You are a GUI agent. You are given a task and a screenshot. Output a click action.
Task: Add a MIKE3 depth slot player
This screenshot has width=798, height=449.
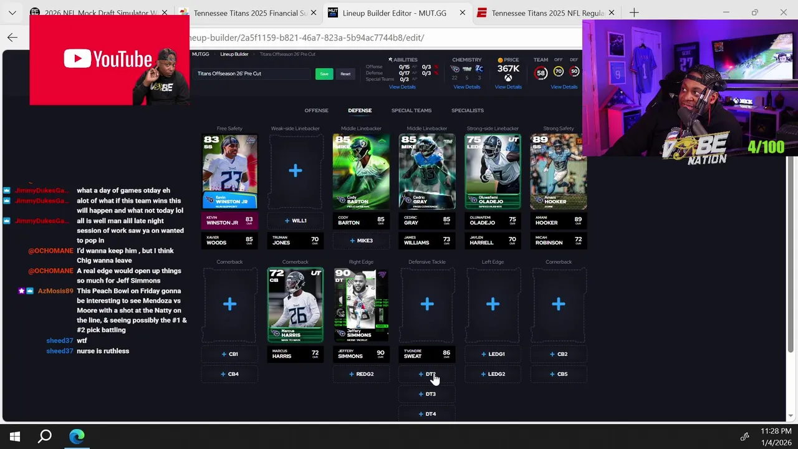tap(361, 241)
